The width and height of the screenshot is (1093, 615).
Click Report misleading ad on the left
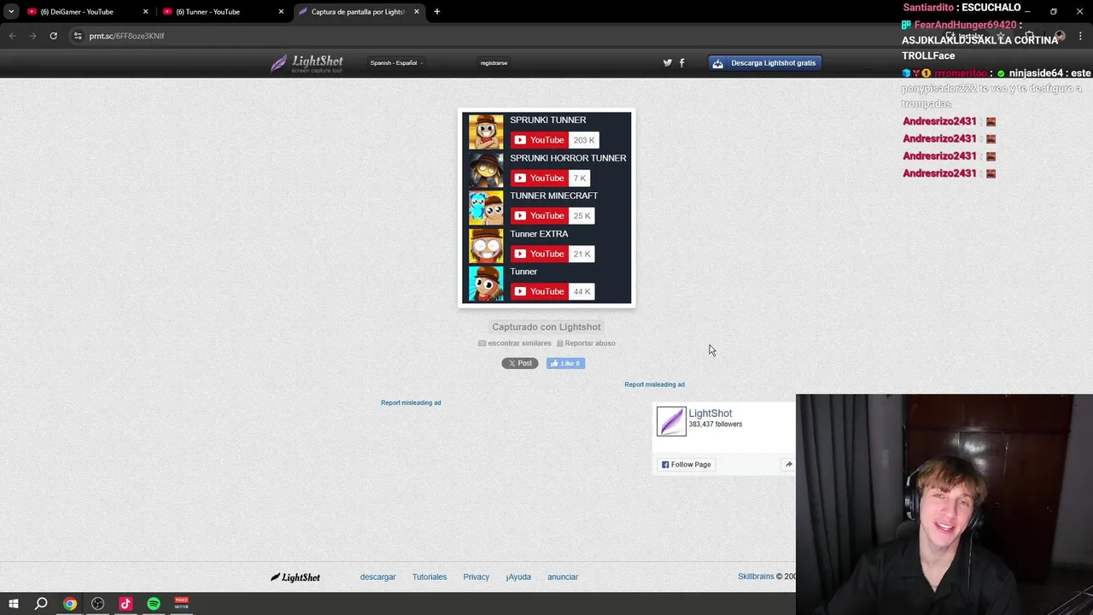[x=411, y=402]
